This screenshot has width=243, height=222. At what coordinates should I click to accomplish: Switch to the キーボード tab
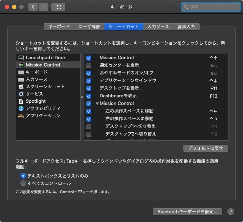(59, 27)
